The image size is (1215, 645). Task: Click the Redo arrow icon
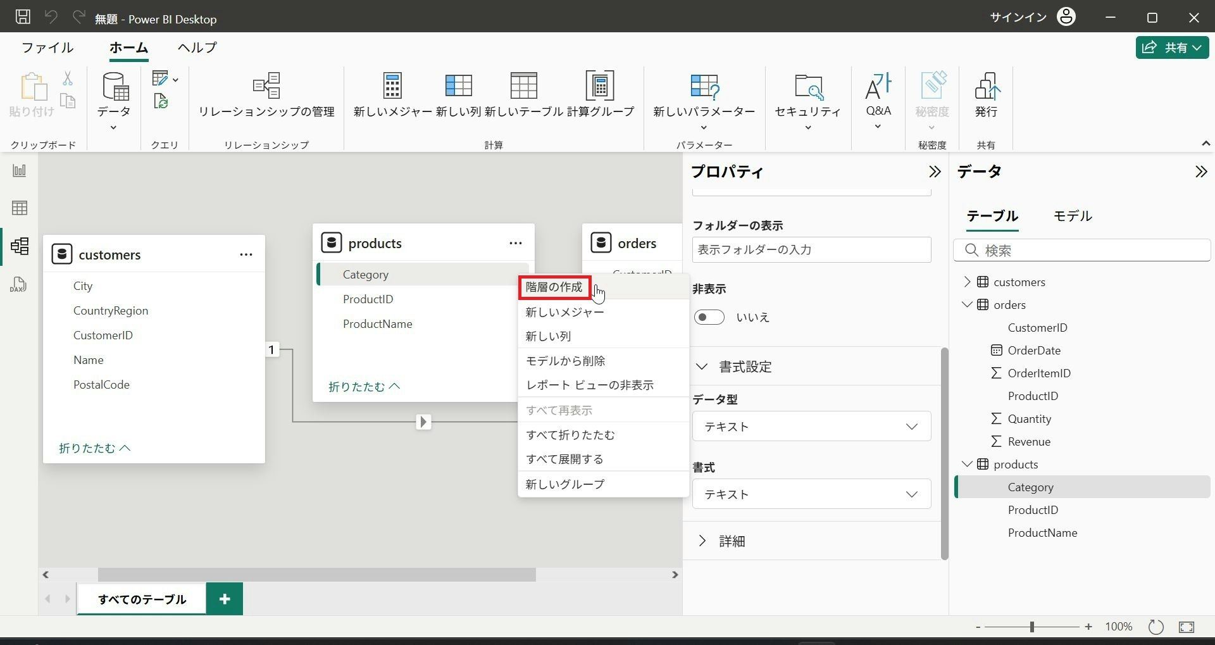[x=79, y=17]
